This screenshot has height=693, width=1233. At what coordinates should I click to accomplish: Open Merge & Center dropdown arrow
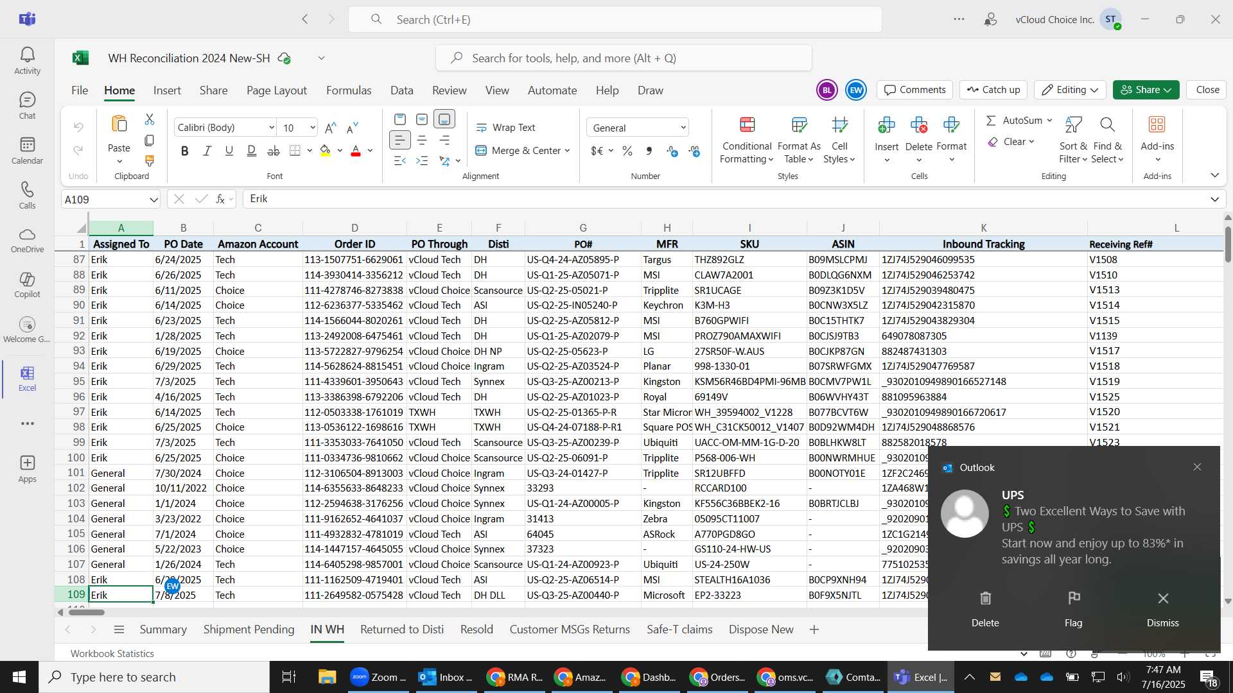(567, 151)
